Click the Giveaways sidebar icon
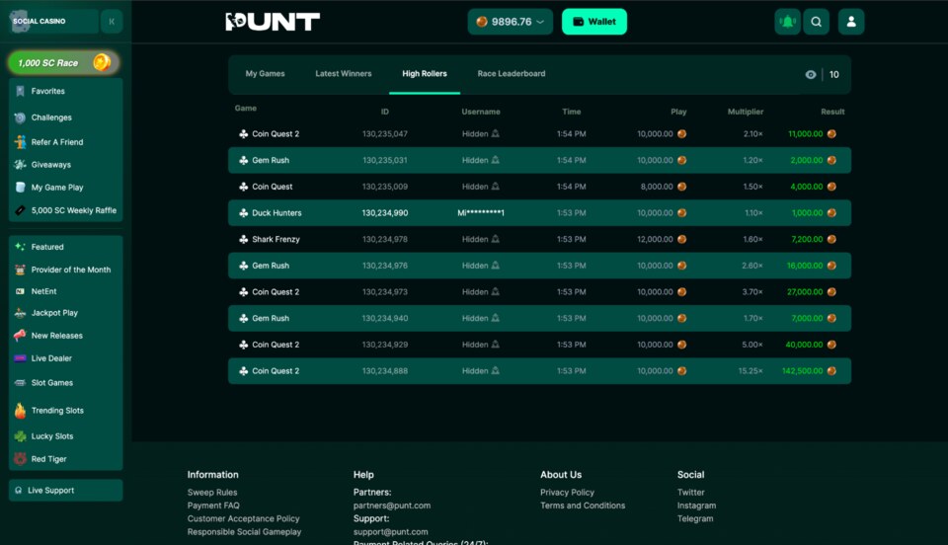Screen dimensions: 948x545 20,165
